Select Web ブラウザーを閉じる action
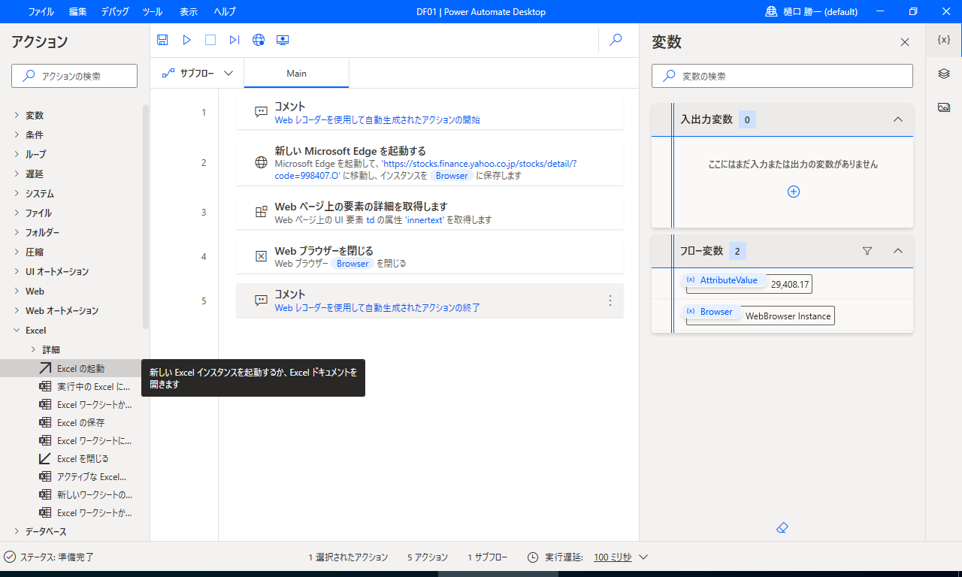Viewport: 962px width, 577px height. click(x=430, y=256)
